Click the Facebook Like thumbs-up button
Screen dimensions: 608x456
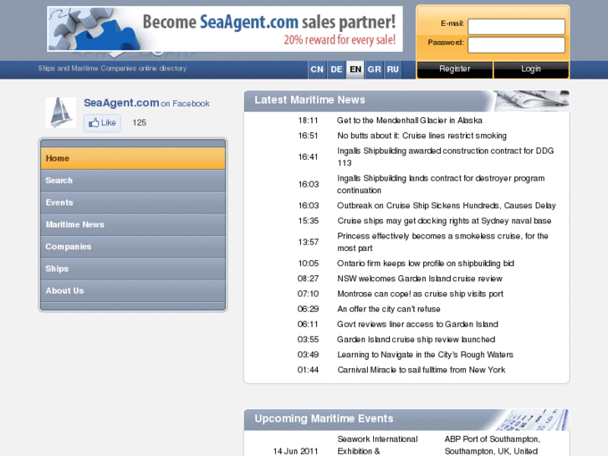[x=102, y=123]
